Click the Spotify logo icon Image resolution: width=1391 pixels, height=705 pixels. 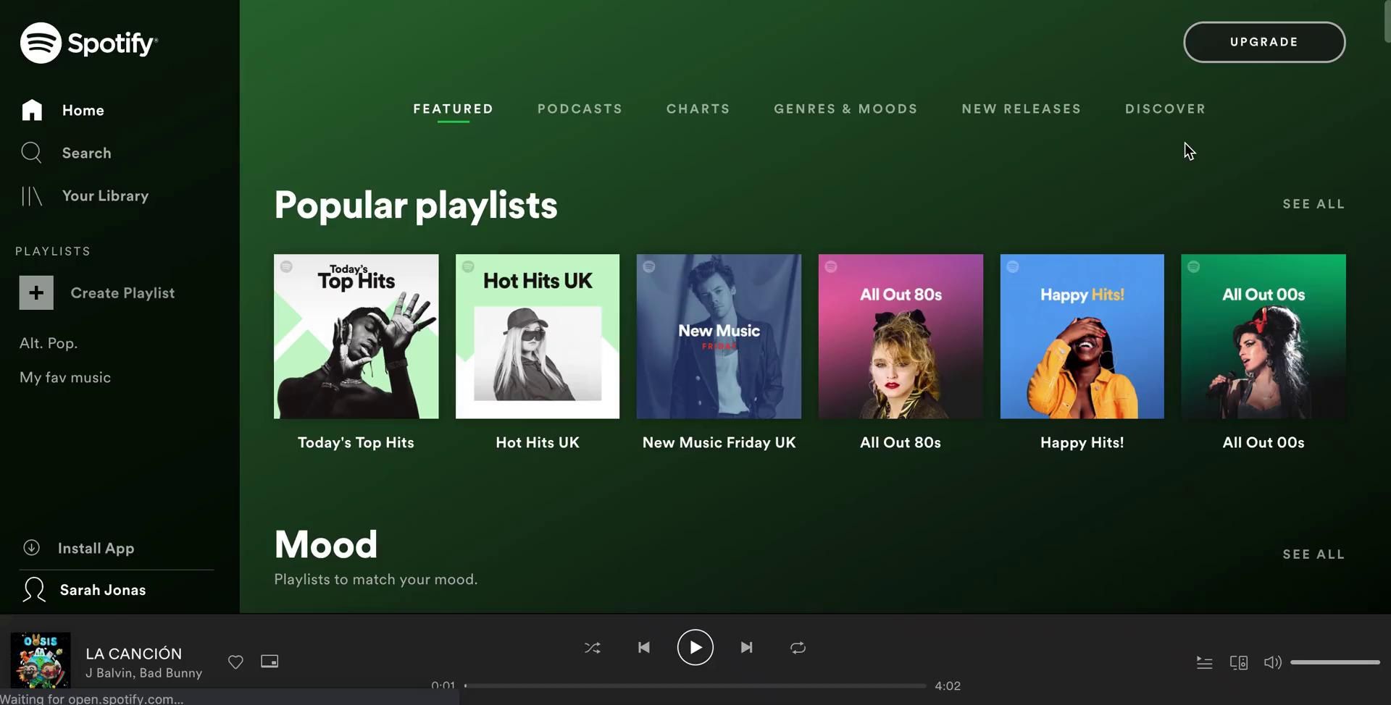click(41, 43)
